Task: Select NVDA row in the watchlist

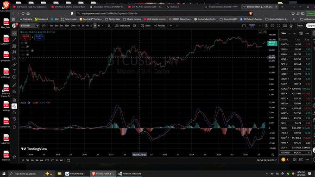Action: pos(296,118)
